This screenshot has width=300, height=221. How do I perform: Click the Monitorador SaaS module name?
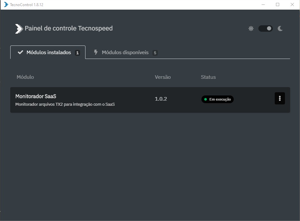coord(36,96)
